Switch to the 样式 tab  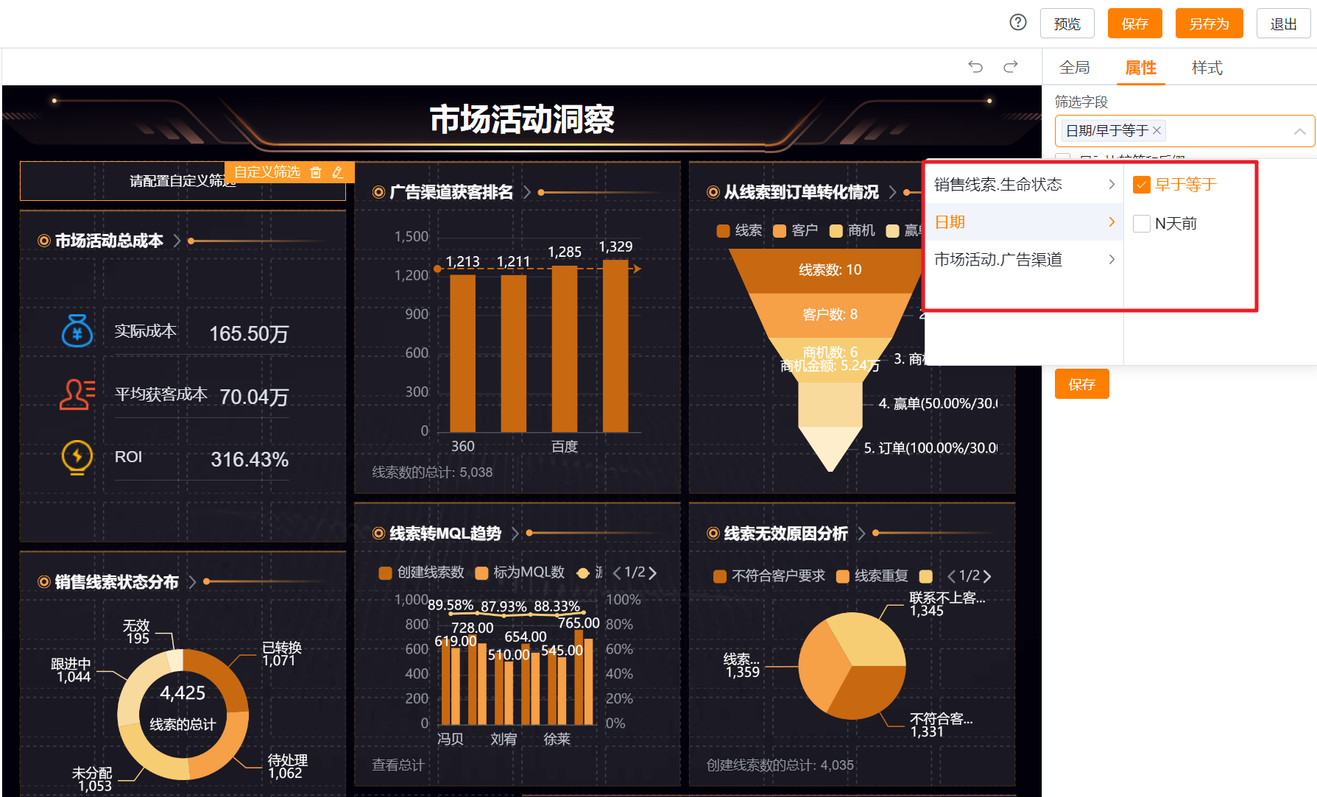click(1207, 68)
